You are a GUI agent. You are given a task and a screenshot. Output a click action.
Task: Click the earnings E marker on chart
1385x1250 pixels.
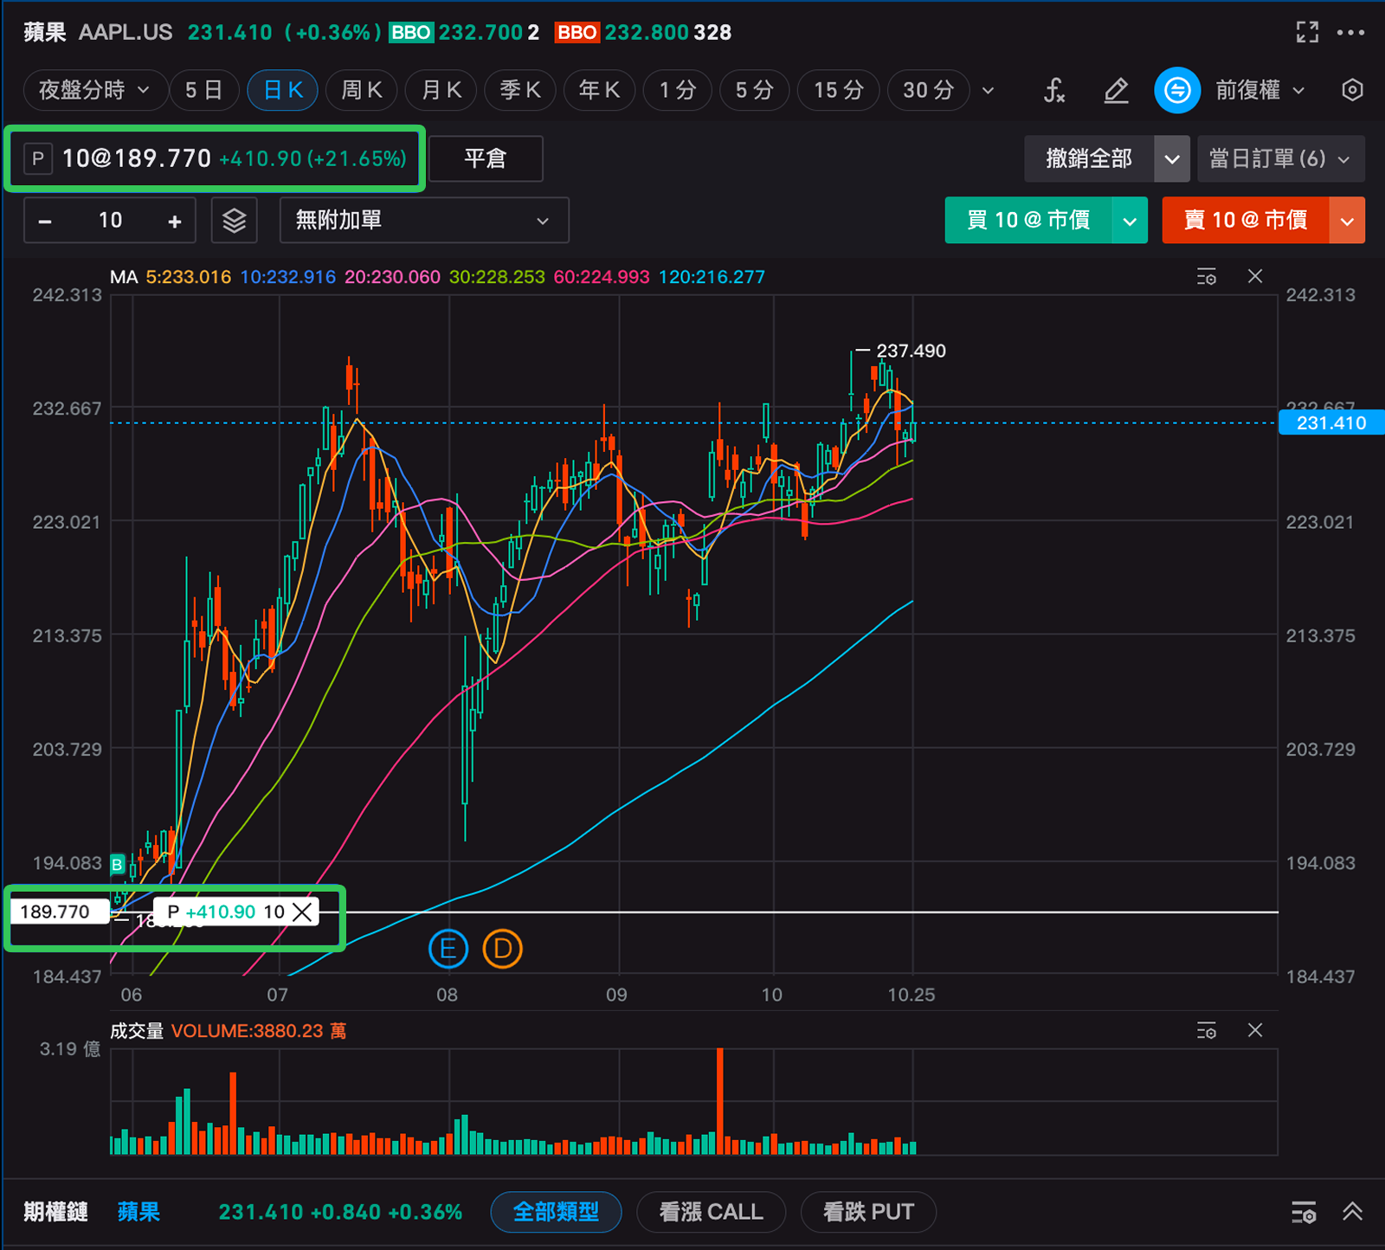448,950
